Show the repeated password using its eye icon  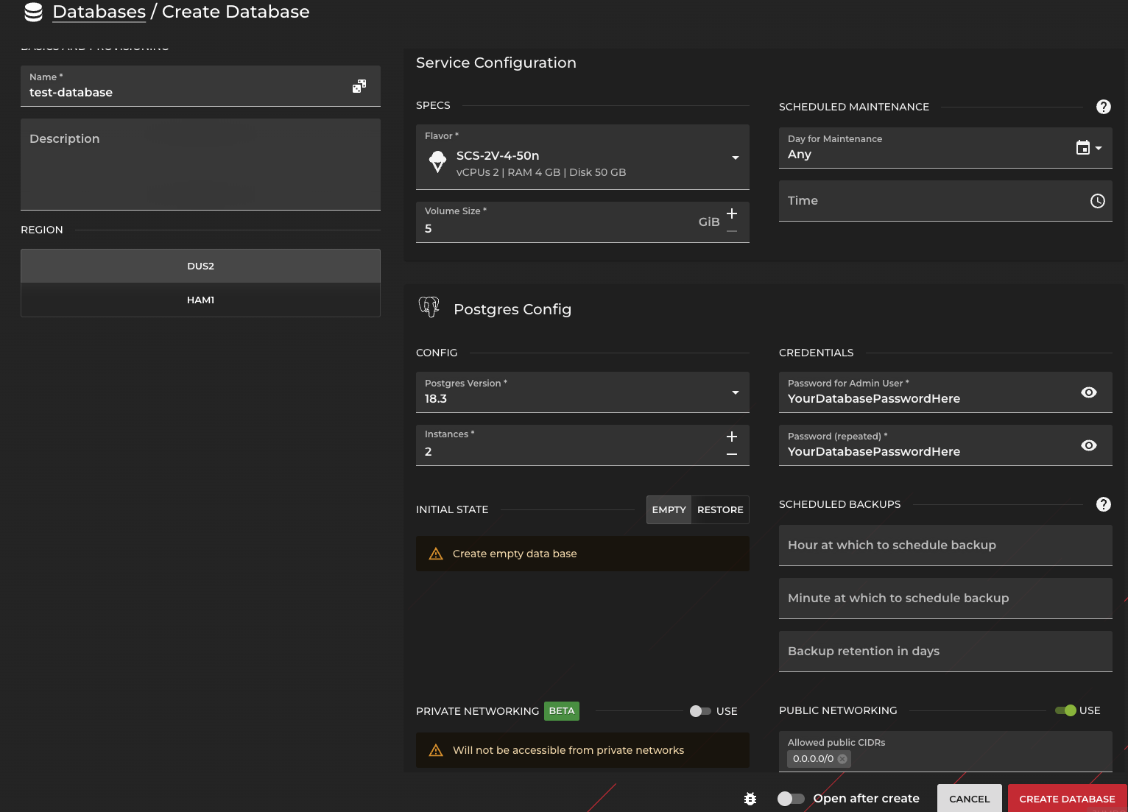point(1089,445)
